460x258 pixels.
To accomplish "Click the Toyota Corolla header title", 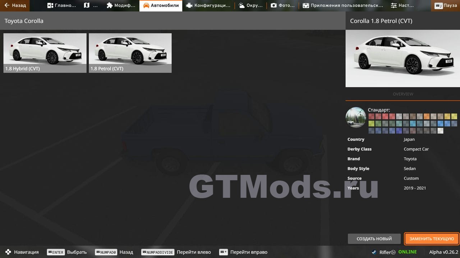I will (x=24, y=21).
